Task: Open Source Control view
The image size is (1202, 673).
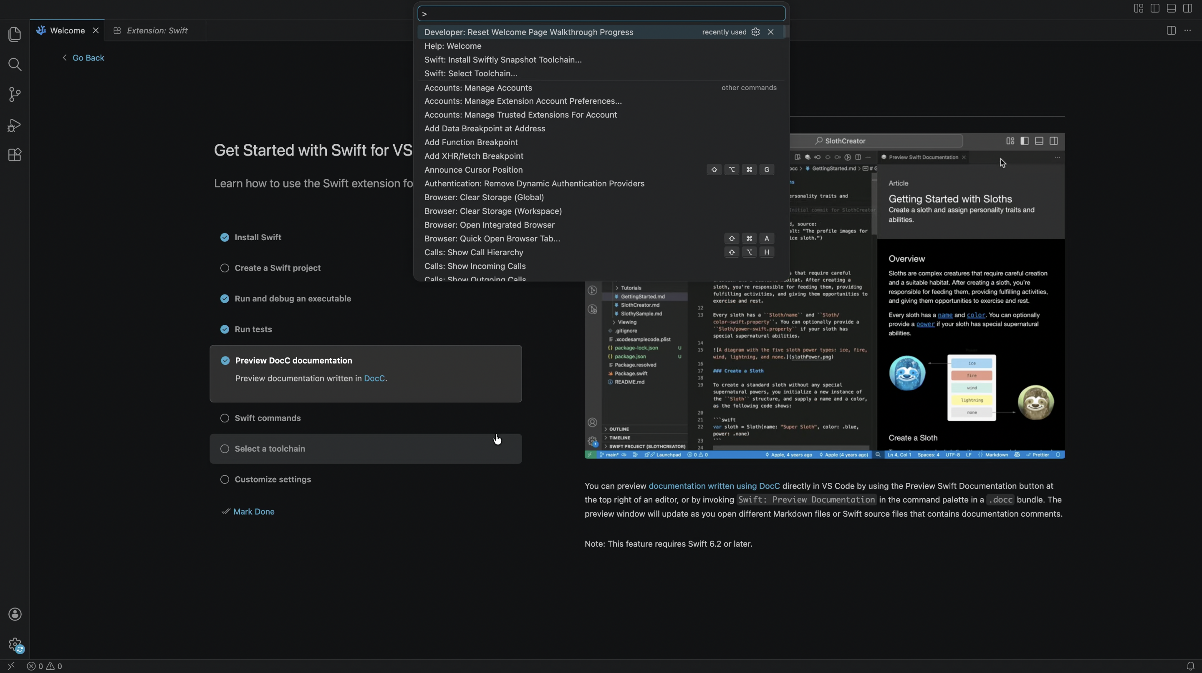Action: tap(15, 95)
